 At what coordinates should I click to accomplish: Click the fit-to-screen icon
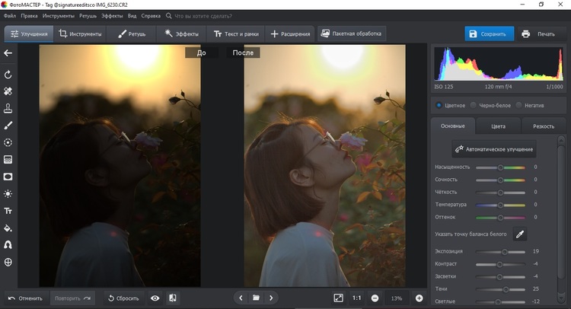pos(338,298)
